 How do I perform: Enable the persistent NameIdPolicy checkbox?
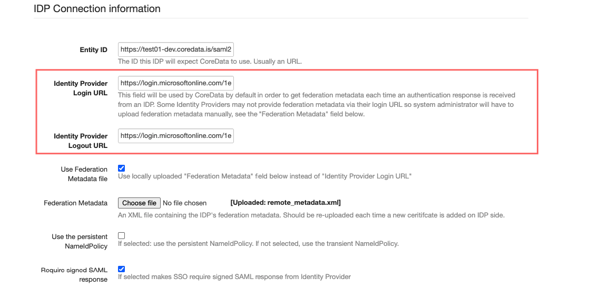click(x=122, y=236)
